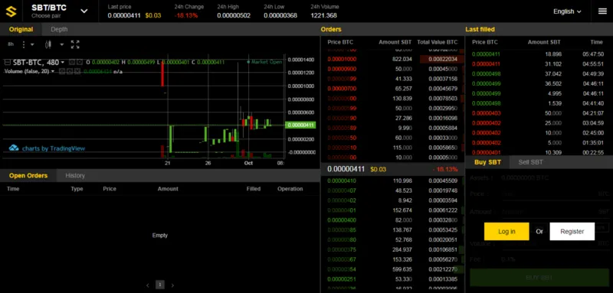The width and height of the screenshot is (613, 293).
Task: Click the Filled column header
Action: [254, 189]
